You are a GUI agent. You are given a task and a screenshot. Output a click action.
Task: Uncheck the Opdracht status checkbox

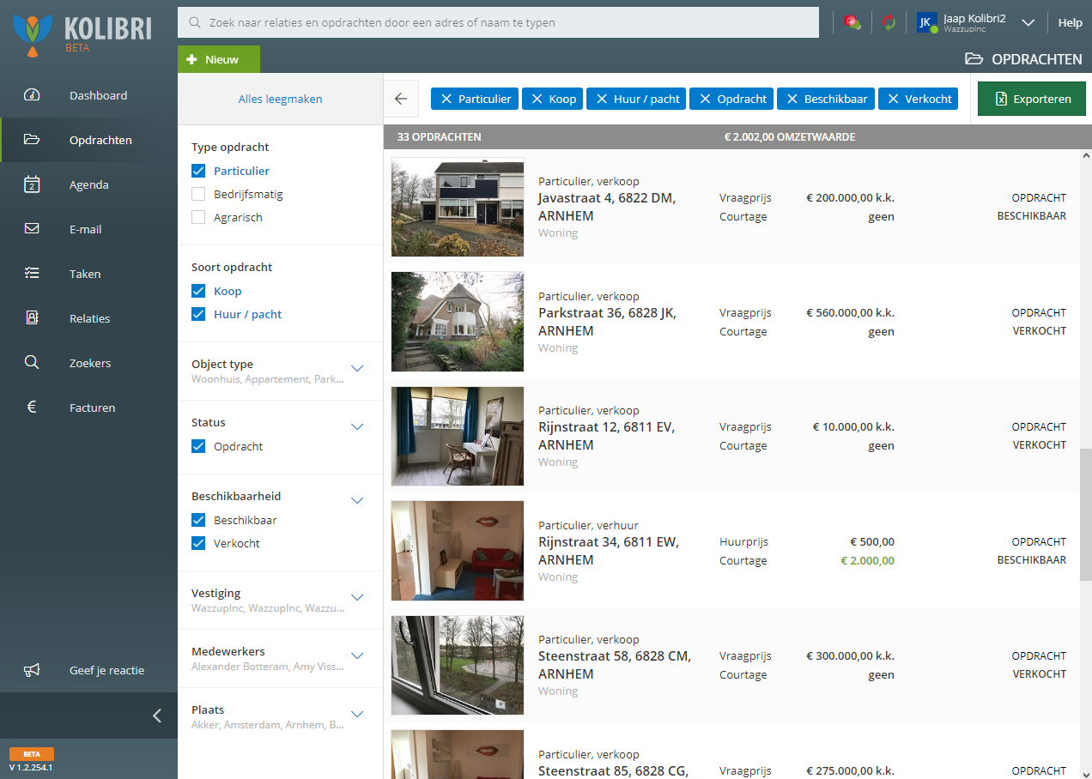(198, 446)
